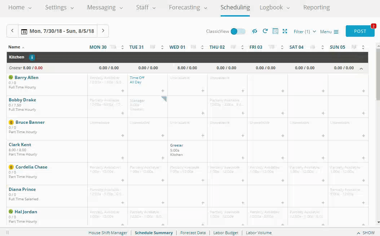Open the Forecast Data tab
The height and width of the screenshot is (236, 380).
pos(193,233)
